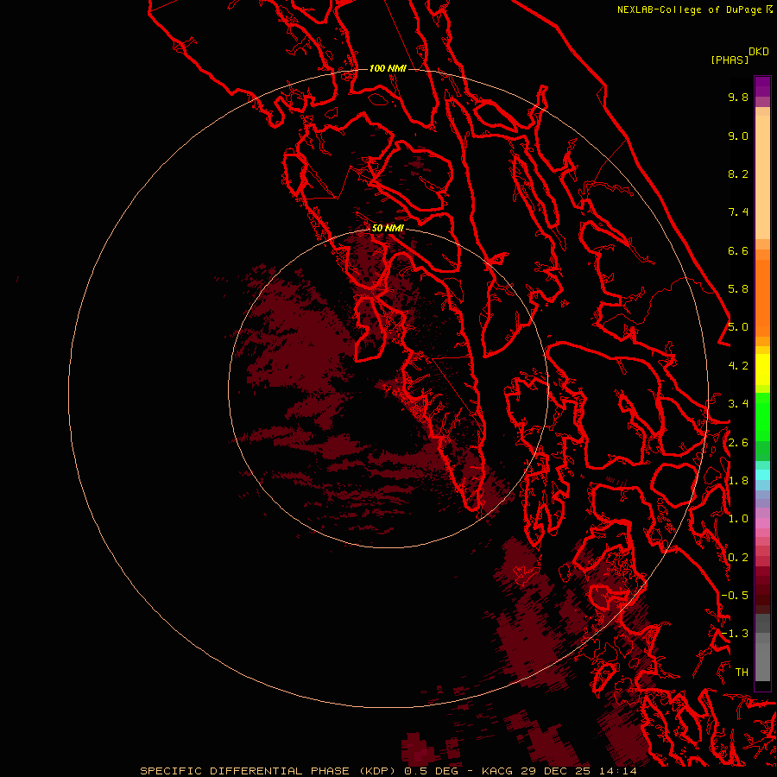
Task: Click the 4.2 scale value
Action: pyautogui.click(x=738, y=366)
